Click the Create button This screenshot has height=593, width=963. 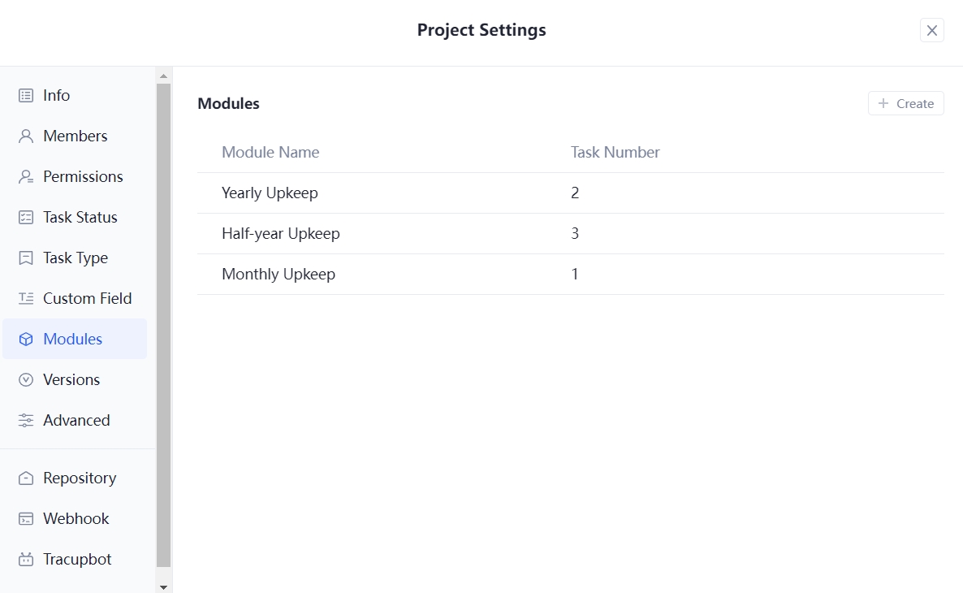tap(905, 103)
